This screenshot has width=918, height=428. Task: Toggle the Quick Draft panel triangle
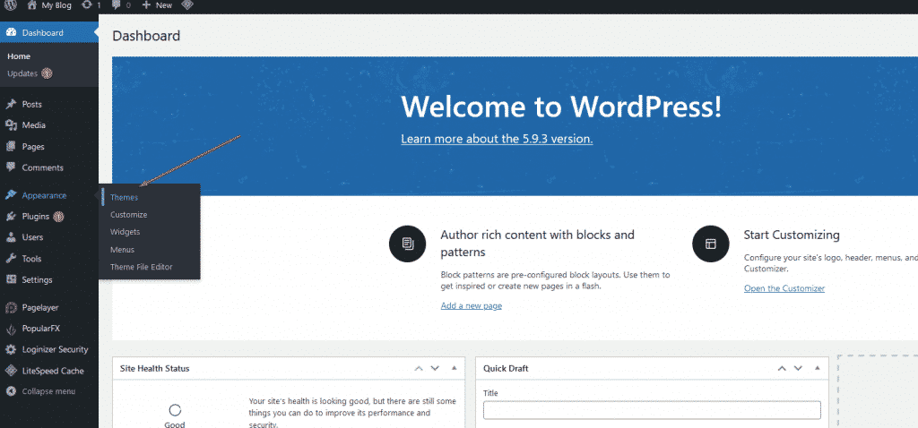click(816, 368)
